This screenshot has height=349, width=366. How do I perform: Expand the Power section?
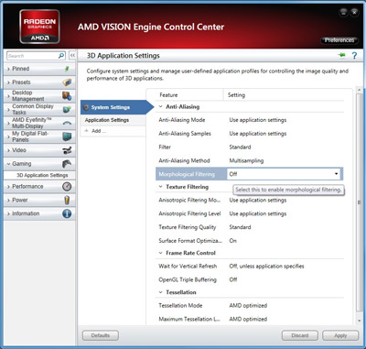point(8,200)
